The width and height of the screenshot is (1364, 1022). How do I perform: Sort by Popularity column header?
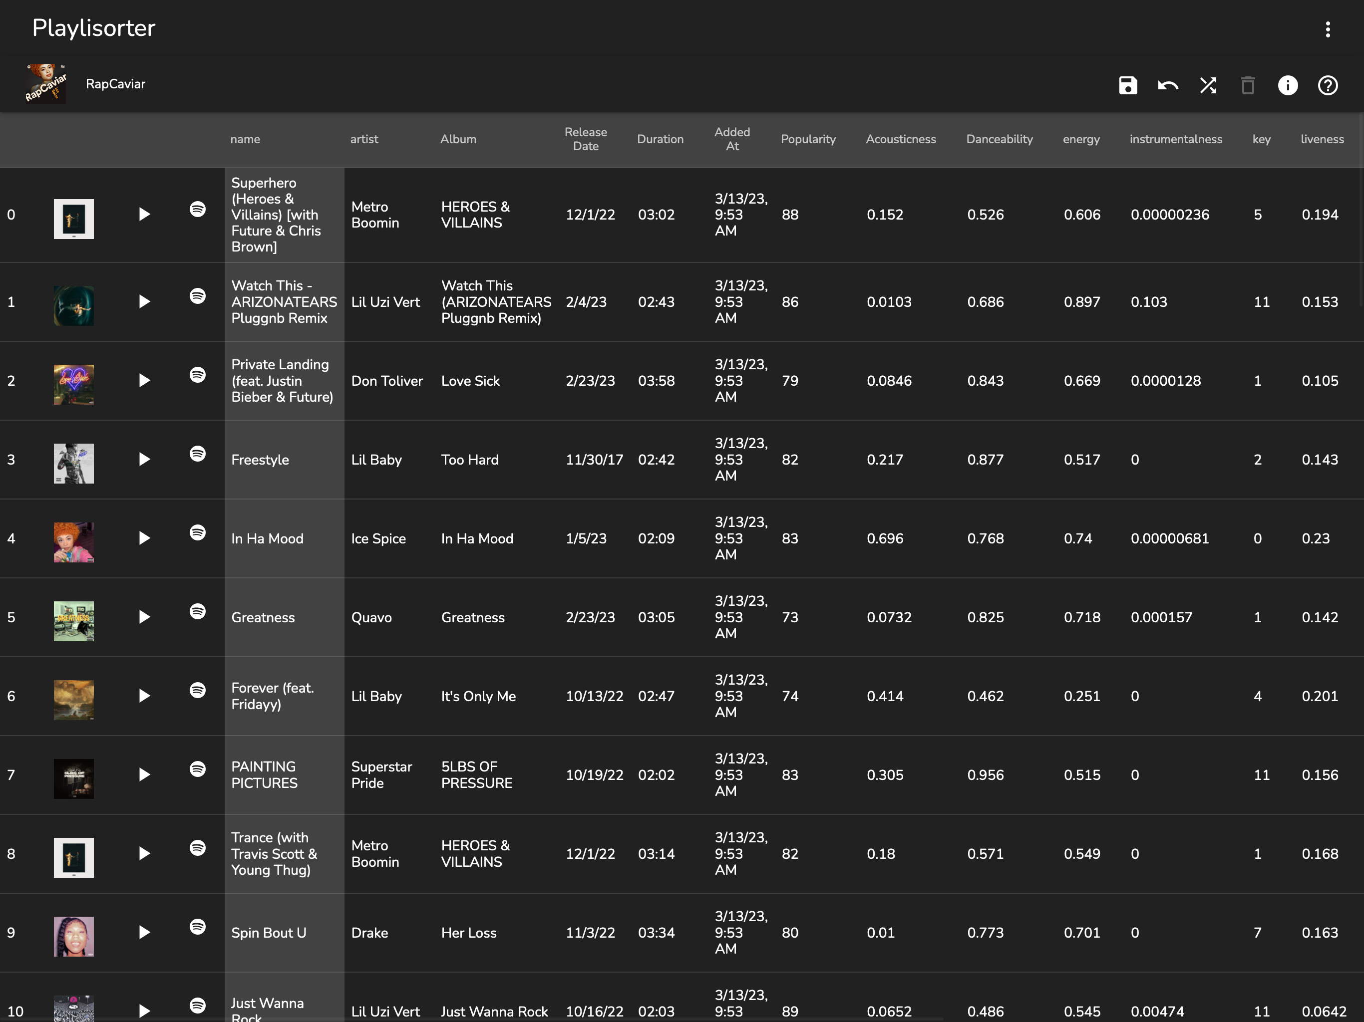point(808,139)
